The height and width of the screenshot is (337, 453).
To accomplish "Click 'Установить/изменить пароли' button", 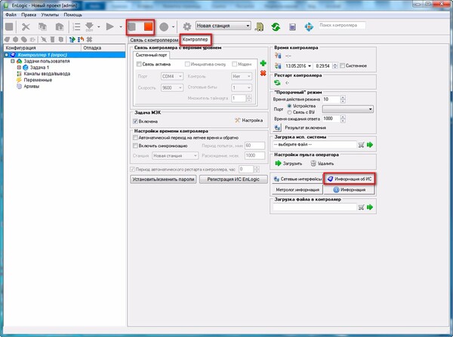I will pyautogui.click(x=163, y=179).
